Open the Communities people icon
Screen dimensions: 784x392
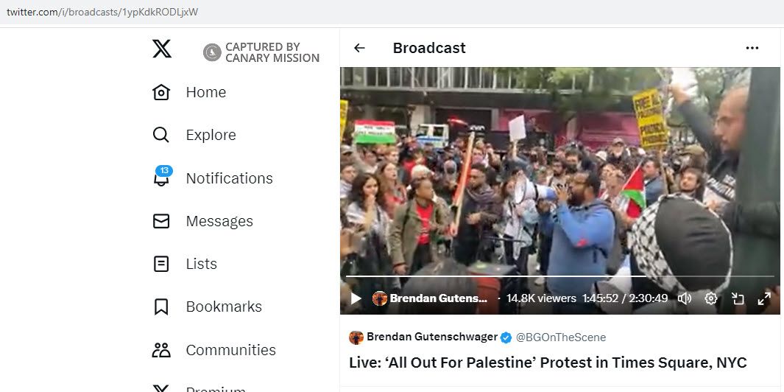pos(161,350)
